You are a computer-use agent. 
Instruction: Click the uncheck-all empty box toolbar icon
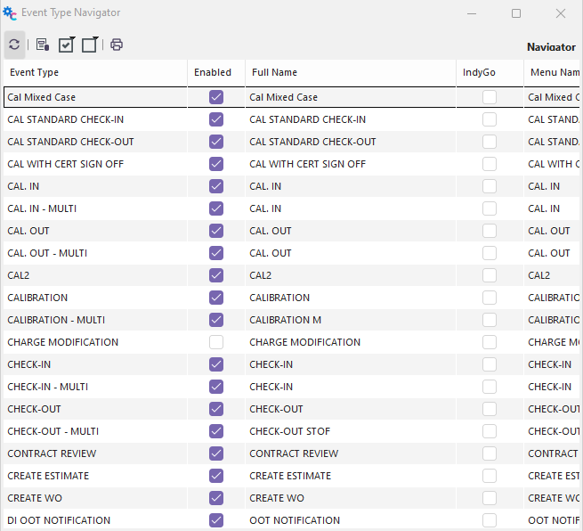tap(89, 45)
